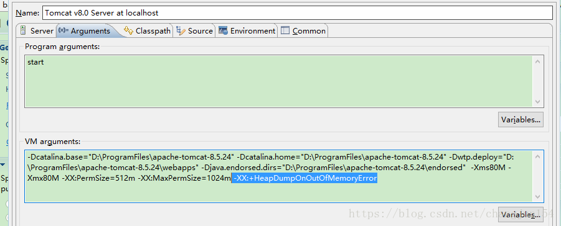Click scroll up arrow in Program arguments
Image resolution: width=561 pixels, height=226 pixels.
click(x=538, y=61)
